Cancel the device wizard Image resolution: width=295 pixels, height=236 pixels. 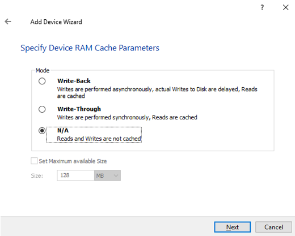click(273, 227)
